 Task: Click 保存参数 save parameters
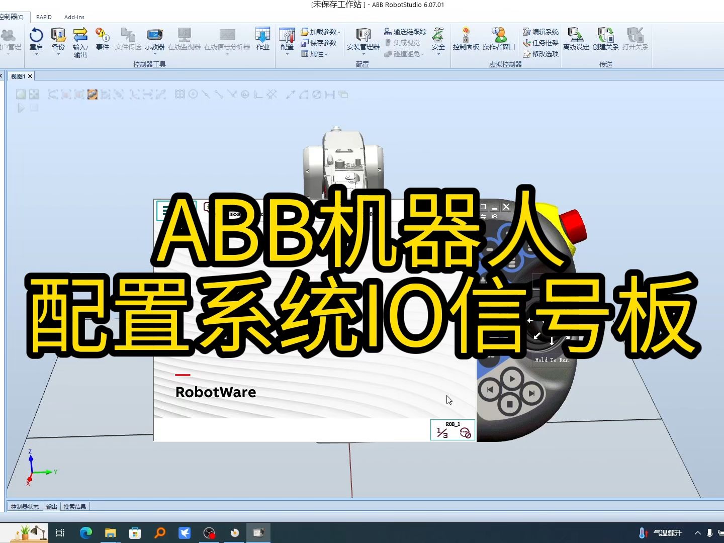319,43
